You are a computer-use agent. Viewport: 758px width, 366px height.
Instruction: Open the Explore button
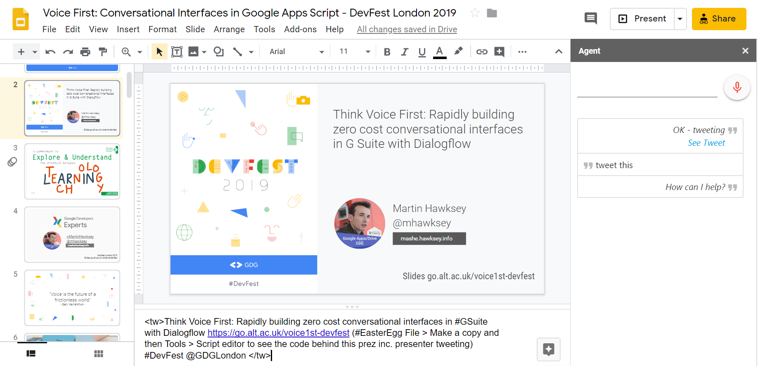click(549, 349)
